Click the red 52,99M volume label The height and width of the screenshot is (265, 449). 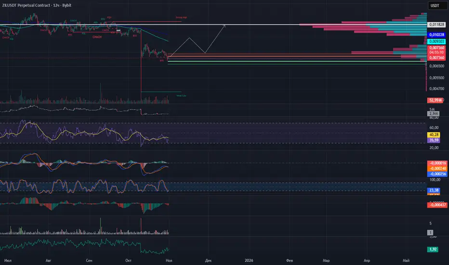[x=435, y=100]
